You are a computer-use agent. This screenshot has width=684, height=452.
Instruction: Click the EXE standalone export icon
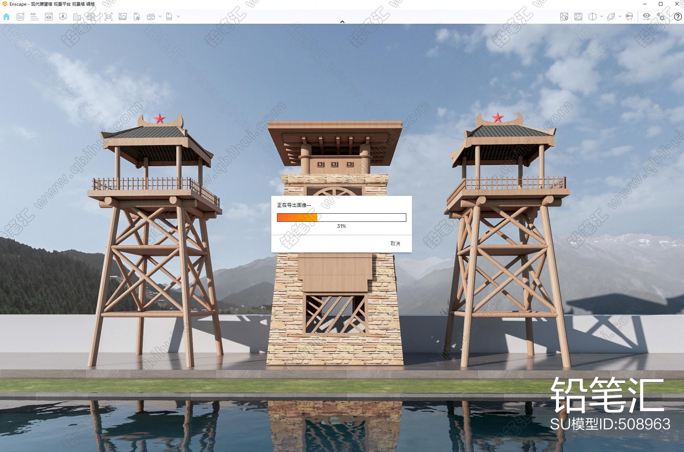170,17
